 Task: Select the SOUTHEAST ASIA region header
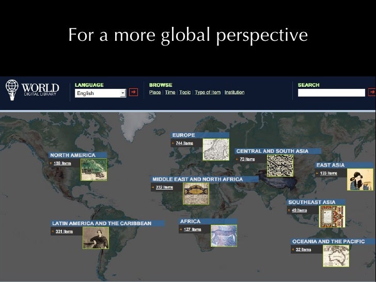click(x=316, y=202)
